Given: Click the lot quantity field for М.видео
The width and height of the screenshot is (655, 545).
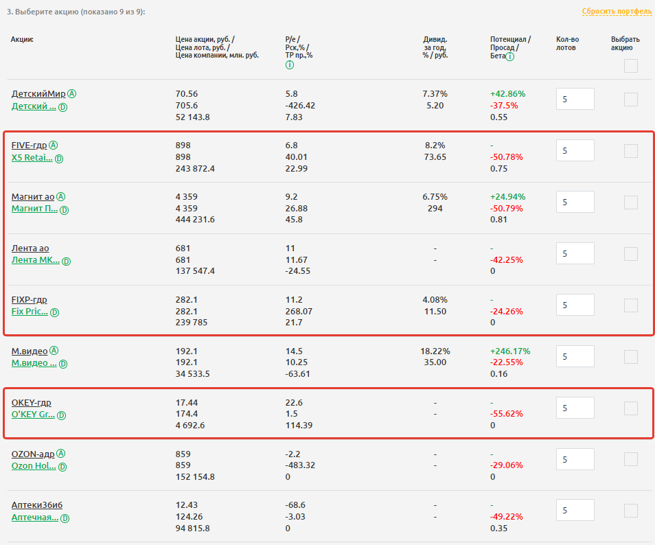Looking at the screenshot, I should 575,357.
